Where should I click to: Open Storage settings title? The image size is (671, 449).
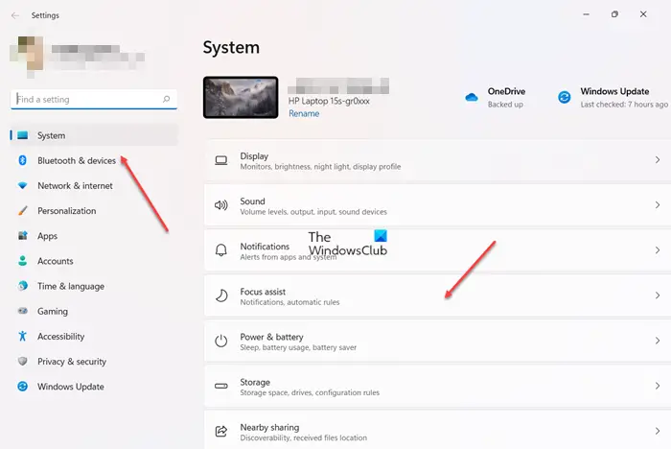(255, 382)
